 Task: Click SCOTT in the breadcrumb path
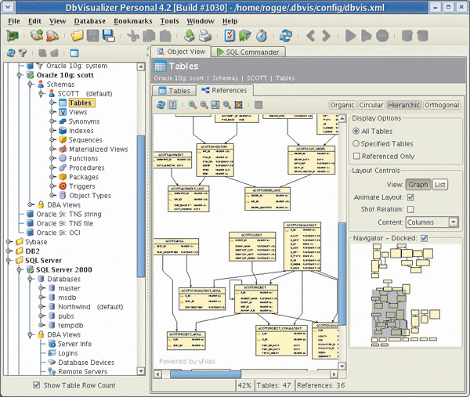(257, 78)
